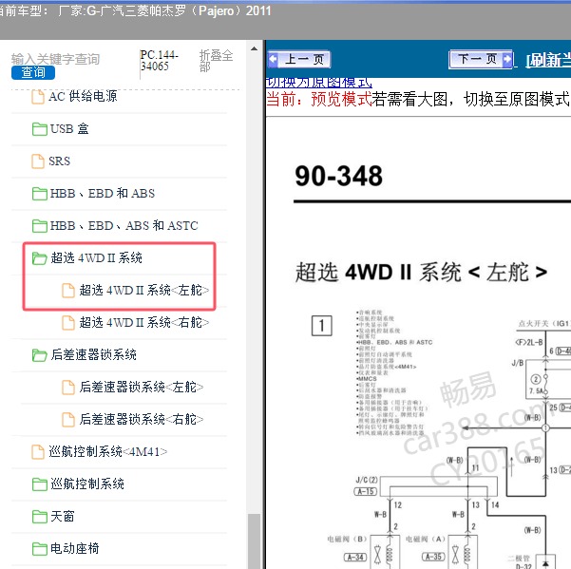Image resolution: width=571 pixels, height=569 pixels.
Task: Open HBB、EBD、ABS 和 ASTC entry
Action: tap(124, 225)
